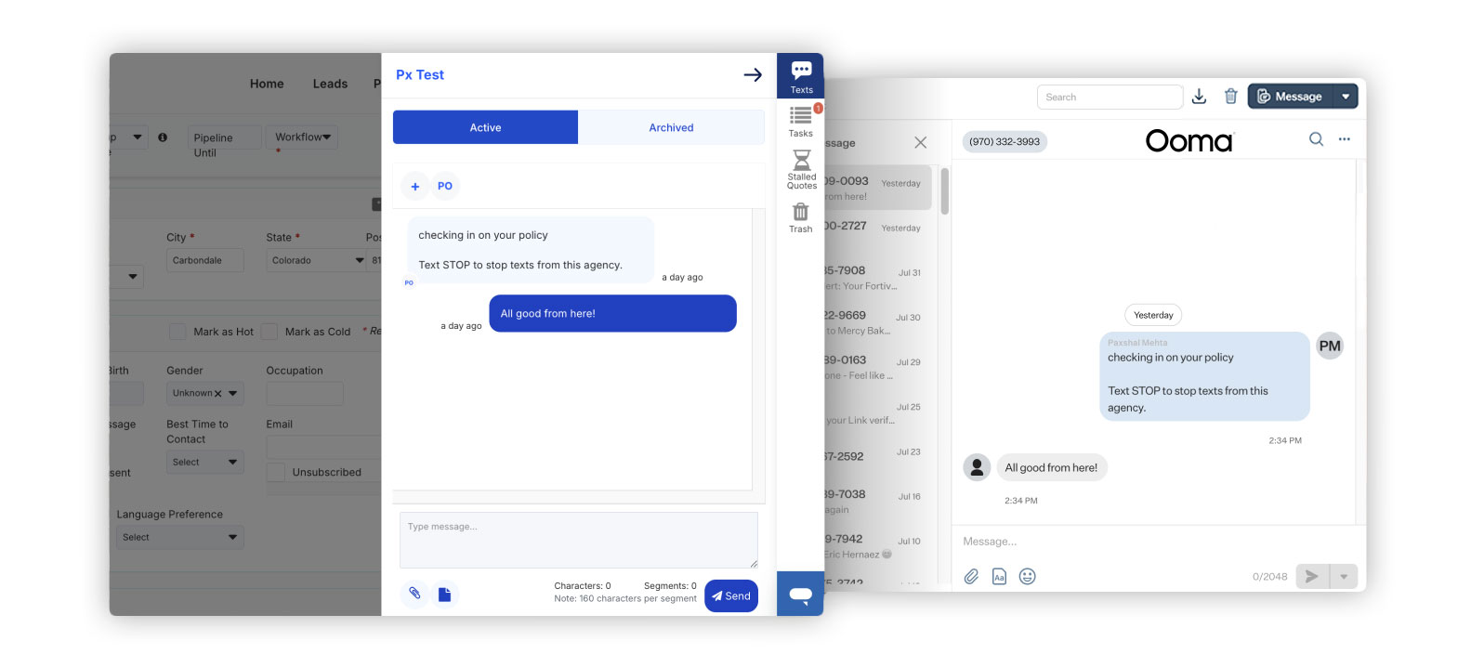This screenshot has height=667, width=1484.
Task: Click the Px Test contact title
Action: click(x=420, y=75)
